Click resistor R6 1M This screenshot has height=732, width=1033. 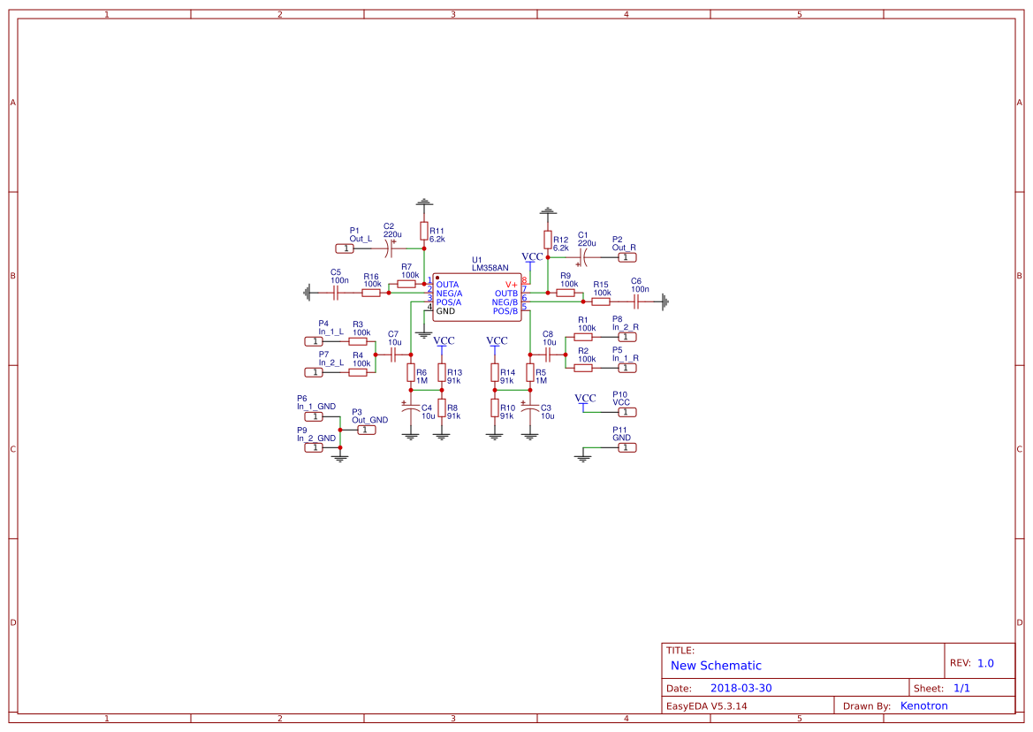411,374
